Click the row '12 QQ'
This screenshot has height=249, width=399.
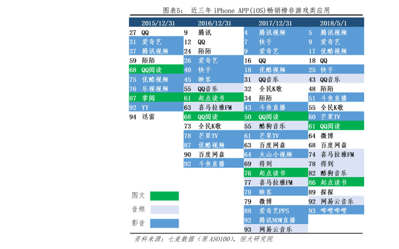click(214, 42)
